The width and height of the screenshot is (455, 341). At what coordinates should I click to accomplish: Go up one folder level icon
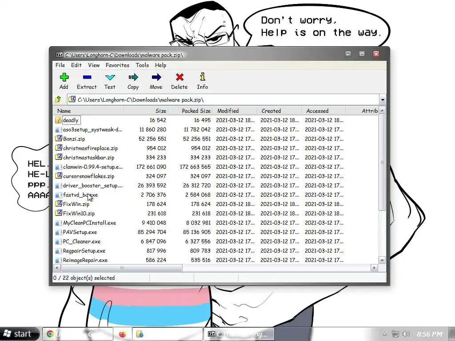click(x=58, y=99)
